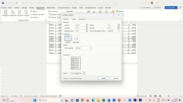Expand the Guiones hyphenation menu
183x103 pixels.
click(35, 17)
